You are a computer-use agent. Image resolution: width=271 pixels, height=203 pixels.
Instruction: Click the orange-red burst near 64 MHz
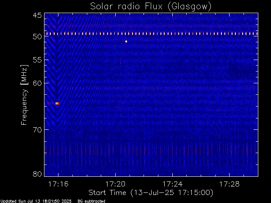coord(58,103)
